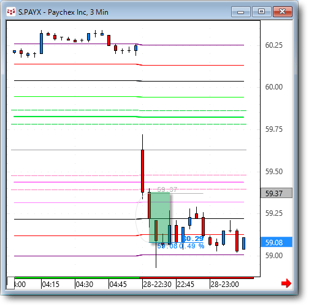Click the S.PAYX chart icon in the title bar

point(10,12)
